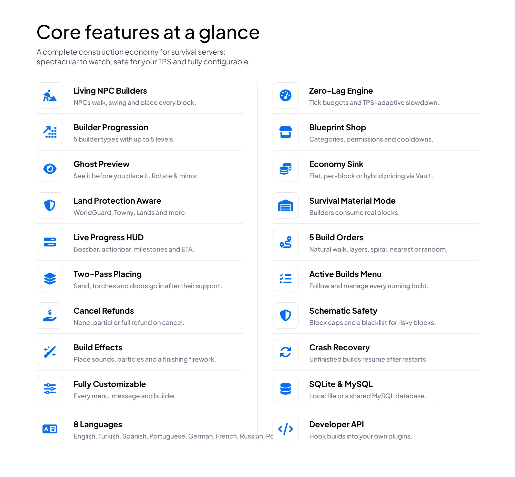Click the 'Cancel Refunds' heading

(x=104, y=311)
